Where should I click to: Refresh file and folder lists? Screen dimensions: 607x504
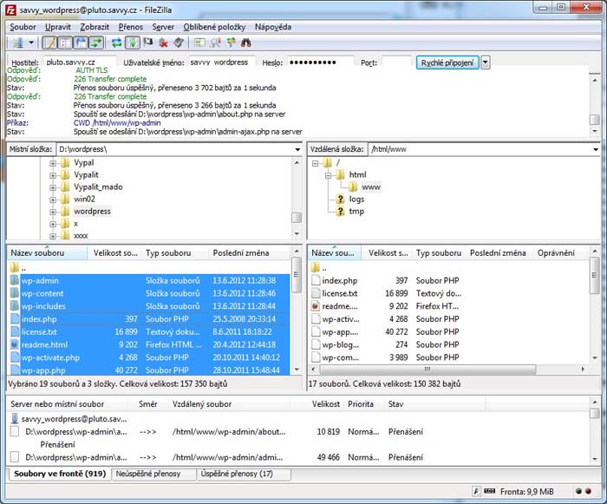coord(116,43)
